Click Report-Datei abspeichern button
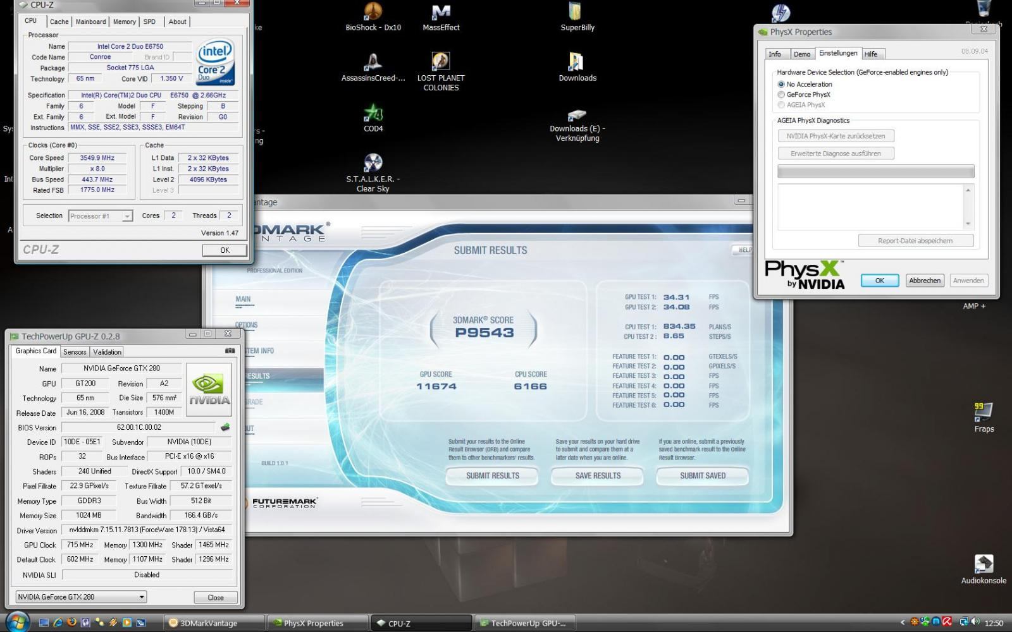This screenshot has width=1012, height=632. coord(915,241)
